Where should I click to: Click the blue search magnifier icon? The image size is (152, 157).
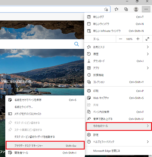pyautogui.click(x=77, y=44)
